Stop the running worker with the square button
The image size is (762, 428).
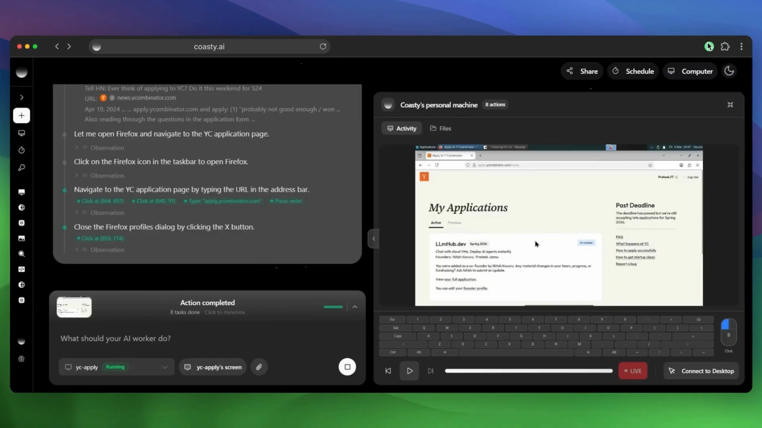[347, 367]
